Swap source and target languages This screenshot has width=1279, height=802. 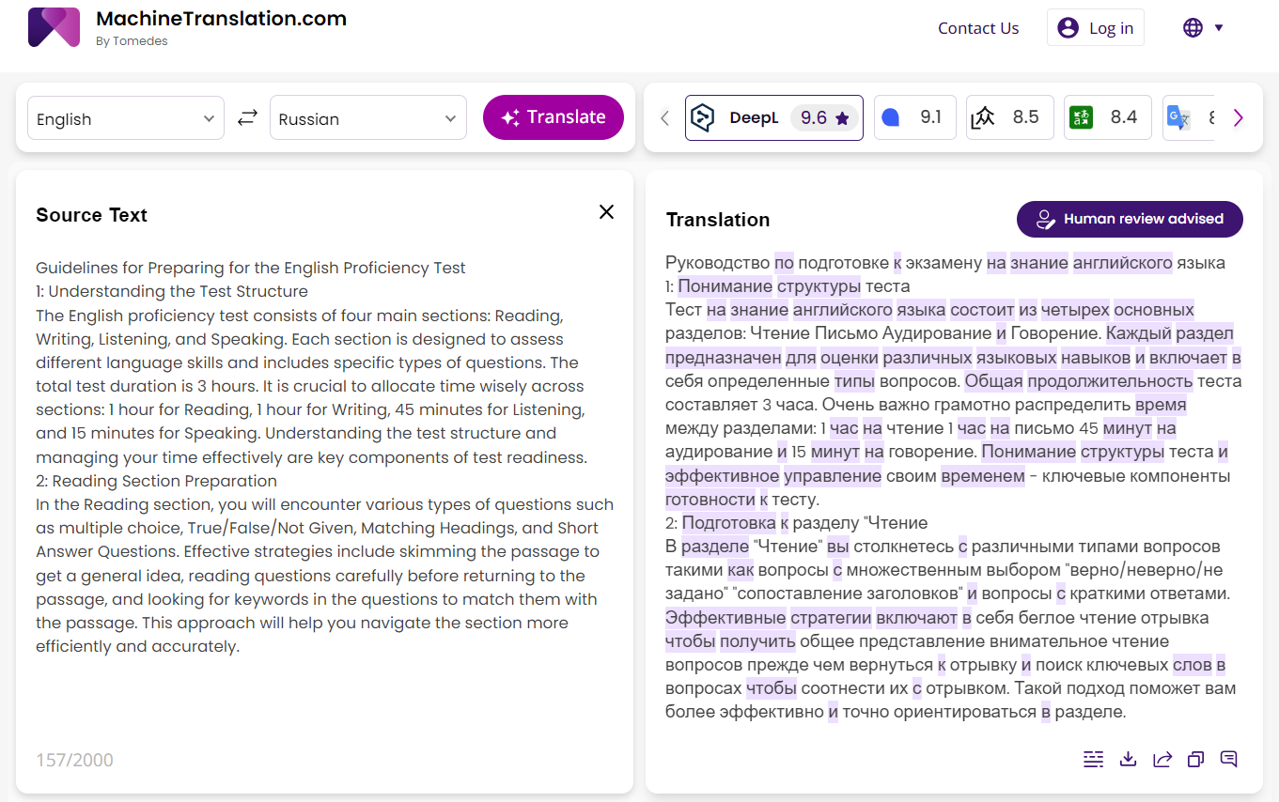pos(247,118)
